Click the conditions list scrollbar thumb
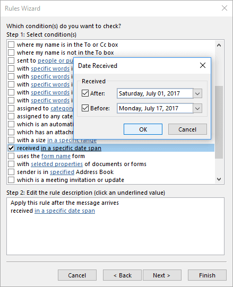The image size is (233, 287). pos(219,122)
